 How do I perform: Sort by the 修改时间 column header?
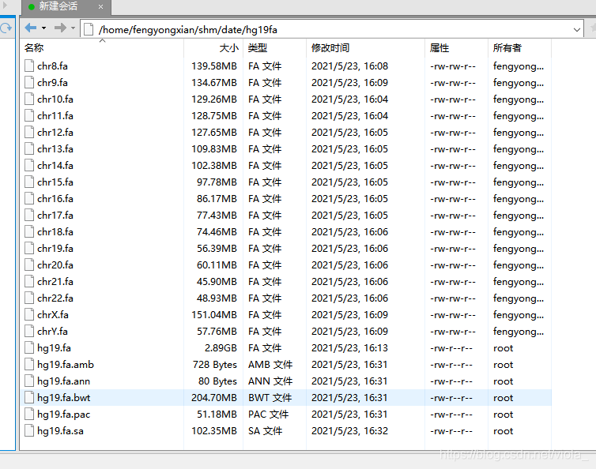point(365,48)
